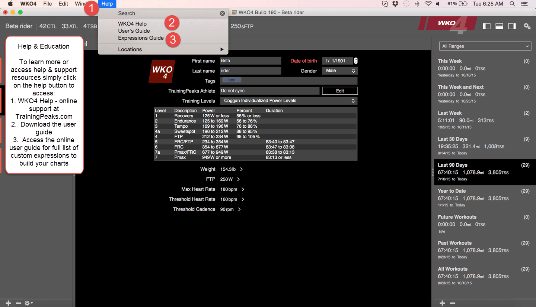Select the 'Past Workouts' range
This screenshot has width=536, height=307.
[485, 250]
